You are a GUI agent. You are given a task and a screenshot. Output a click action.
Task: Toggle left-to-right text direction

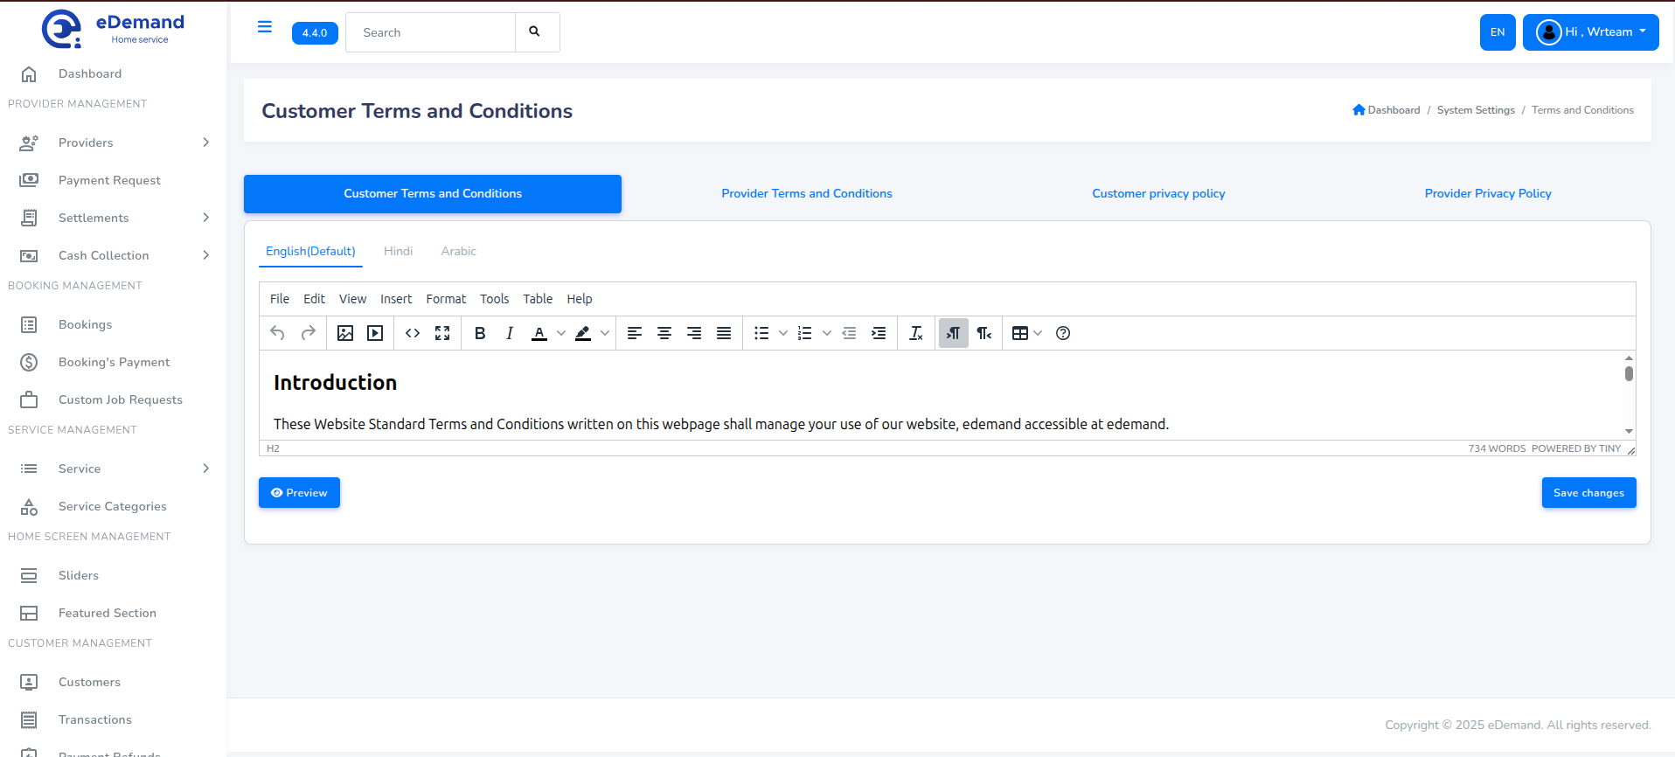[x=954, y=333]
